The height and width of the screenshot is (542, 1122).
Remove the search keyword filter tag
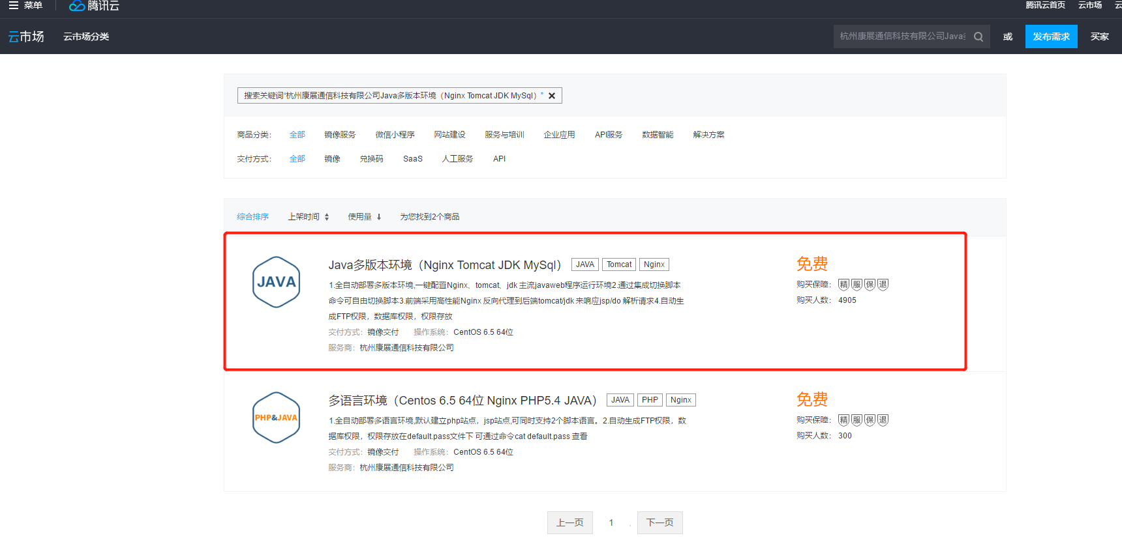552,96
